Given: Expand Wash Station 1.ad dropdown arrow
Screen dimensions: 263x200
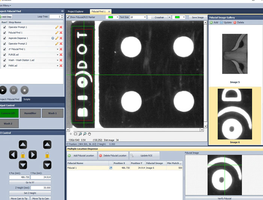Looking at the screenshot, I should (x=57, y=60).
